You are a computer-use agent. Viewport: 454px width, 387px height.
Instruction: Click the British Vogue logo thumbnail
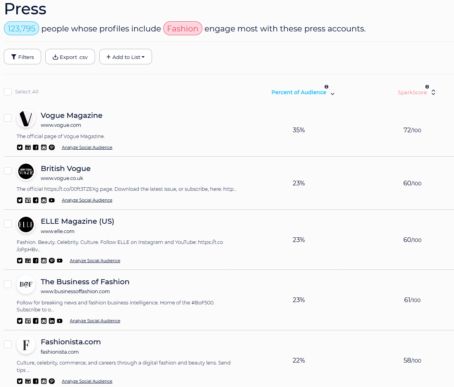tap(26, 171)
